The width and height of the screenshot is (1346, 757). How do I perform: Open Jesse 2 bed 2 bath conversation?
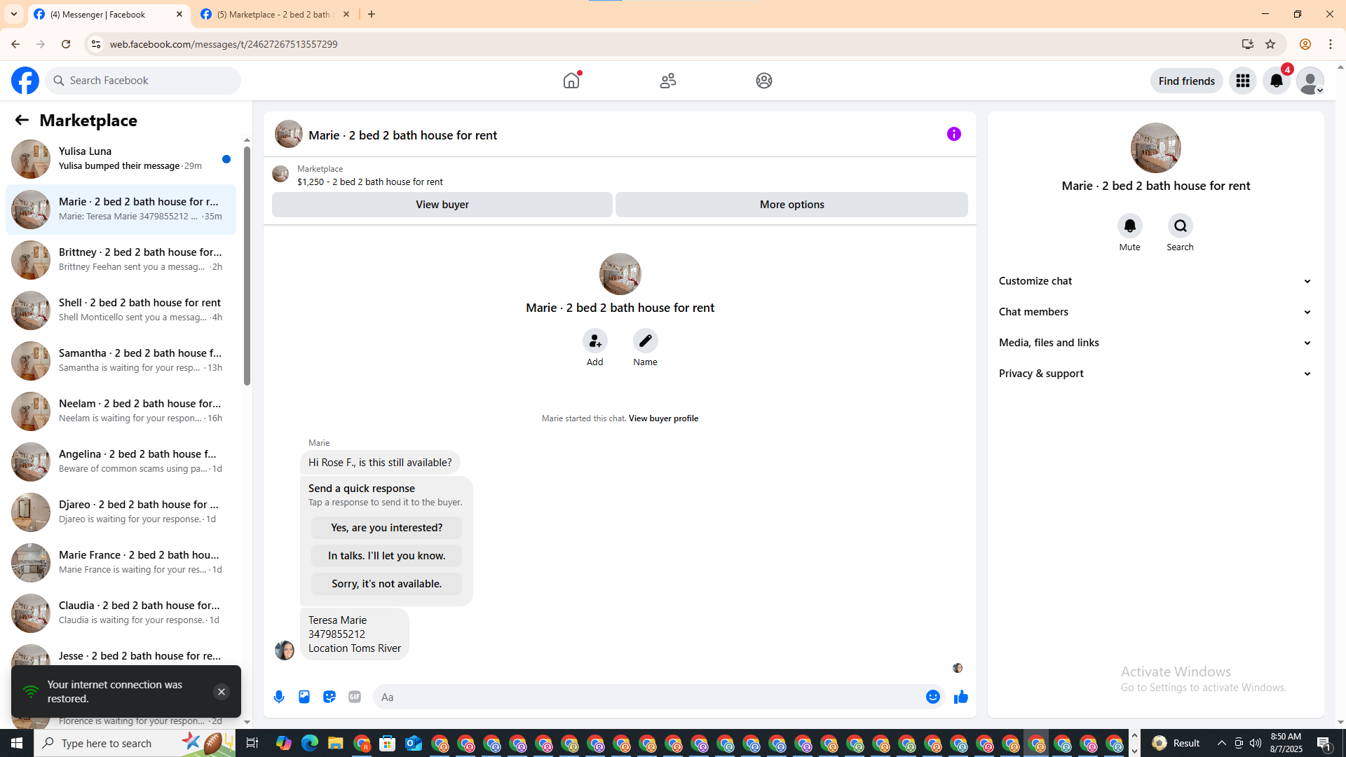pos(121,656)
